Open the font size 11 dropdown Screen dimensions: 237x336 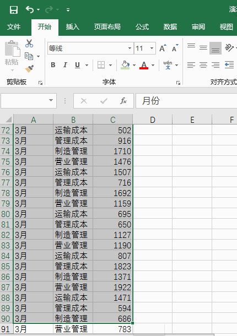(x=152, y=48)
